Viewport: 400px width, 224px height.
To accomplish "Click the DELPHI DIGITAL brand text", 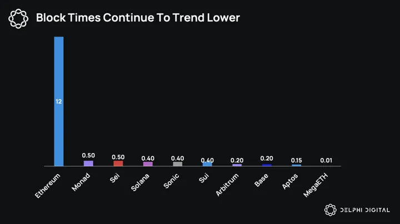I will pyautogui.click(x=364, y=210).
